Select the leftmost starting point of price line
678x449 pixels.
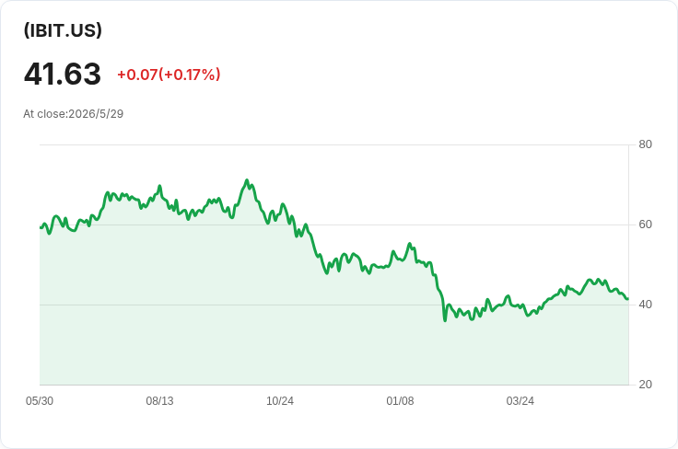[x=41, y=227]
